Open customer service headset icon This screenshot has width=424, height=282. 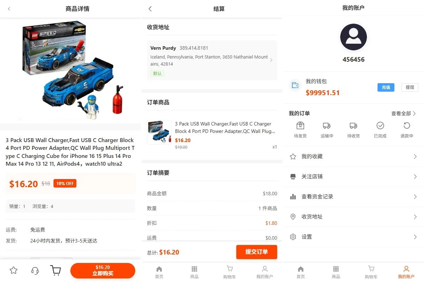[35, 270]
